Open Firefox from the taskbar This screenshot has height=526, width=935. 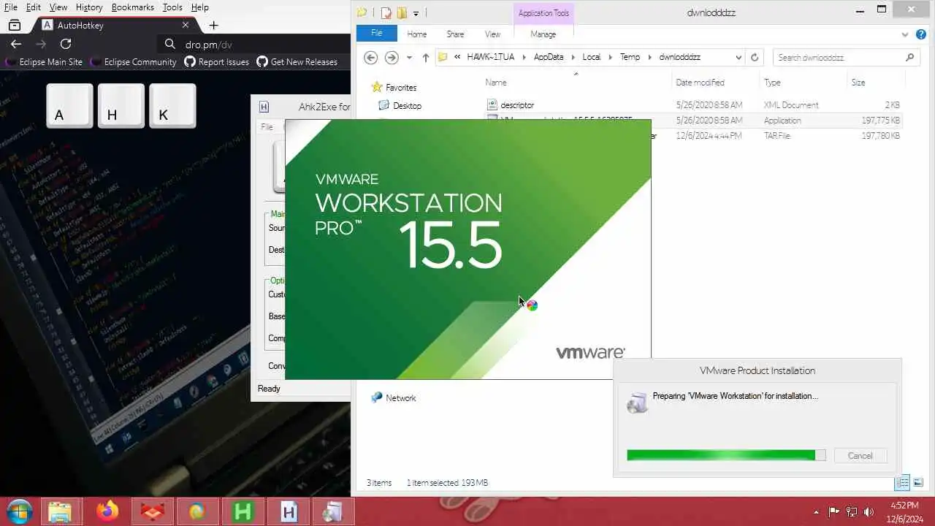(x=107, y=511)
